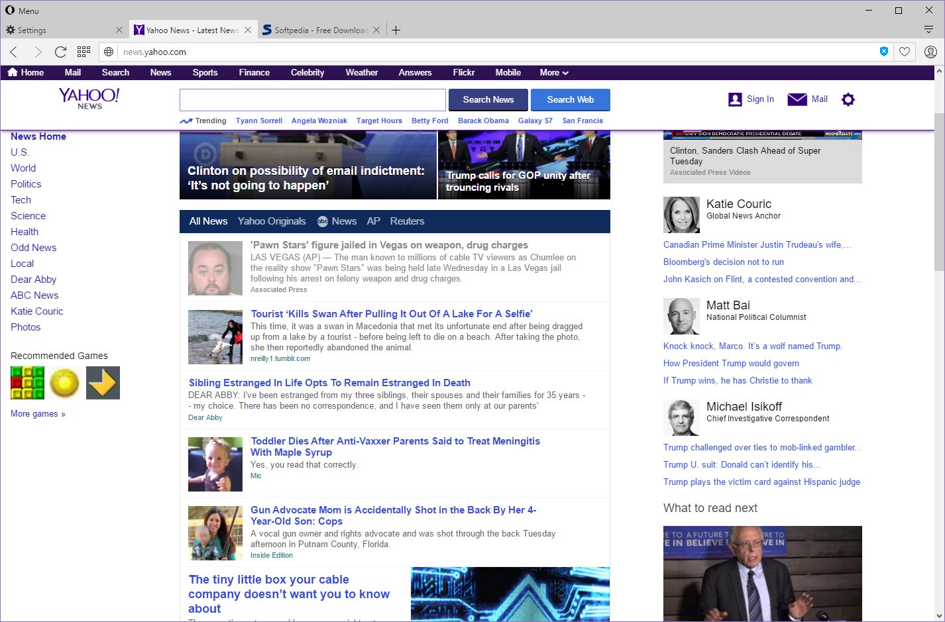
Task: Click Katie Couric's portrait photo
Action: (x=681, y=215)
